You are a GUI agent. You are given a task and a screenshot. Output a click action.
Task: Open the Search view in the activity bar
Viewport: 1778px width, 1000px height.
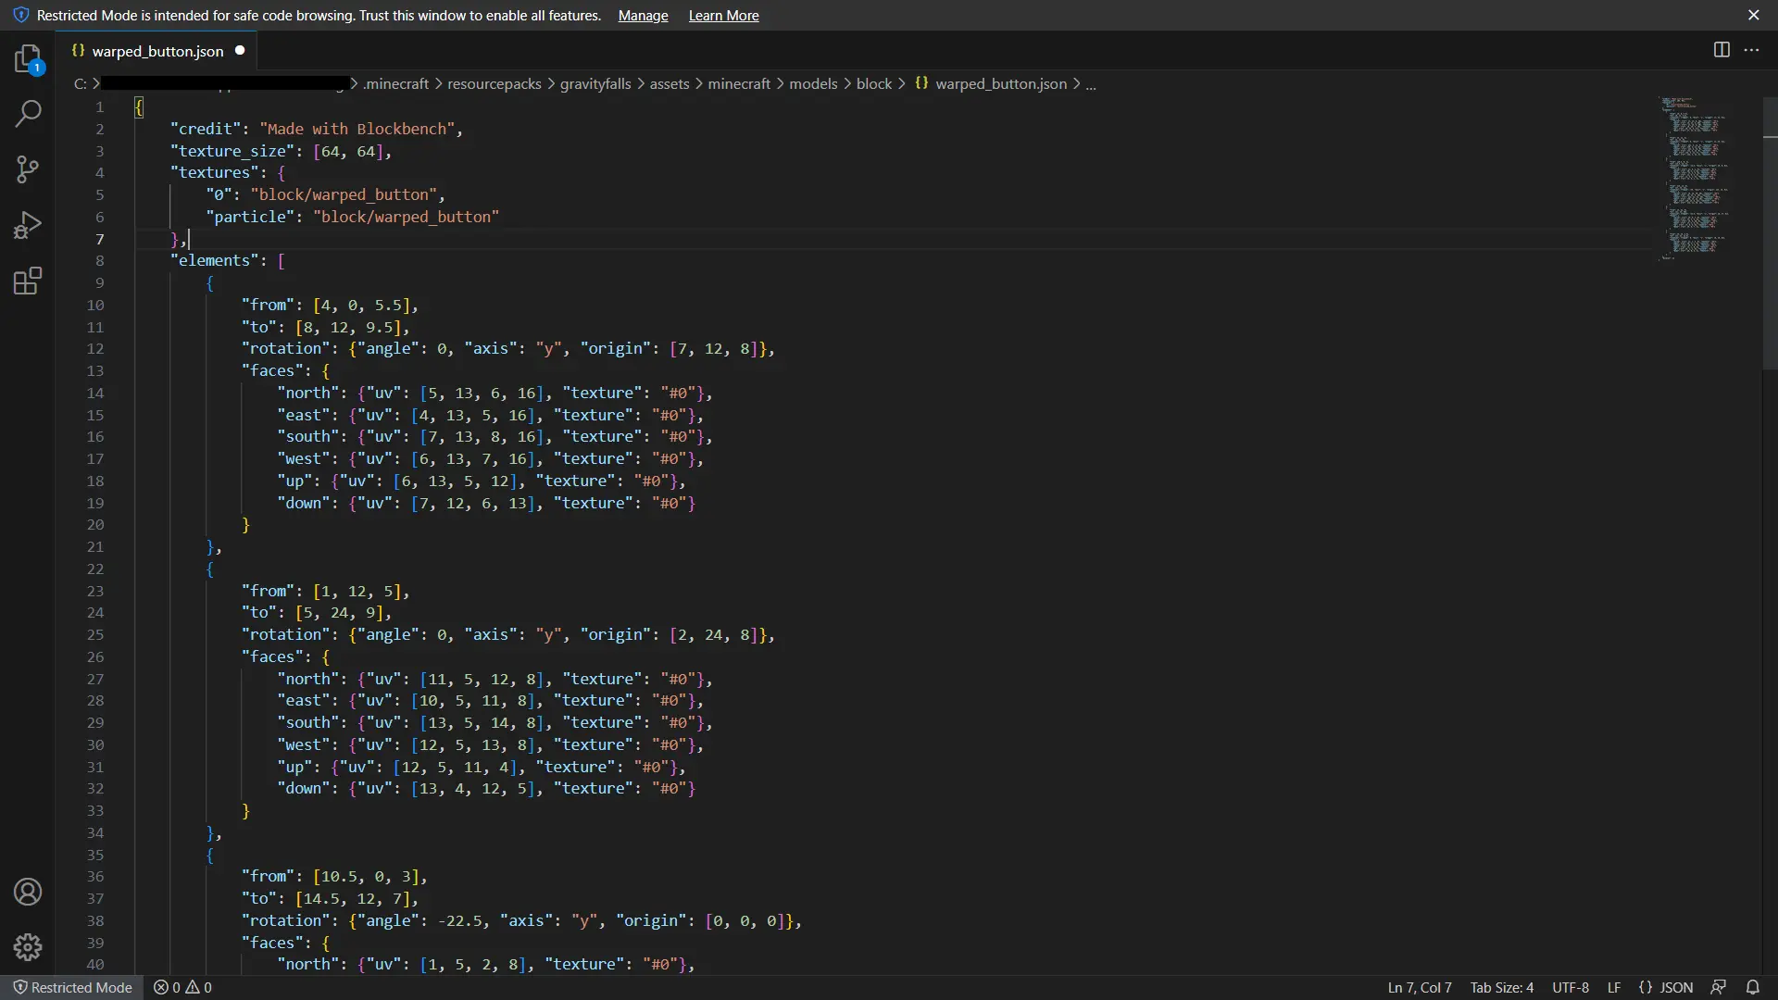tap(28, 114)
